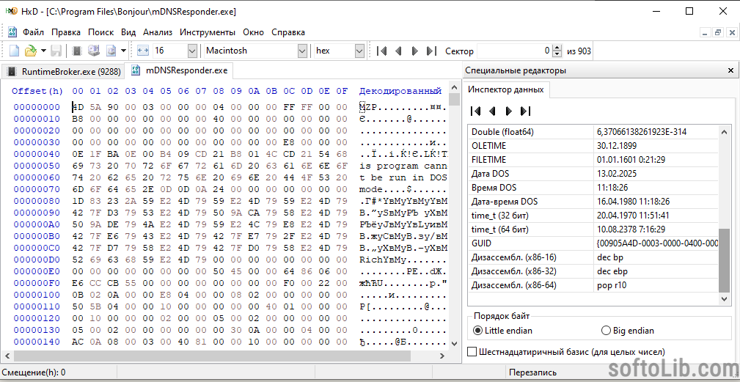
Task: Go to previous in Data Inspector navigation
Action: tap(492, 111)
